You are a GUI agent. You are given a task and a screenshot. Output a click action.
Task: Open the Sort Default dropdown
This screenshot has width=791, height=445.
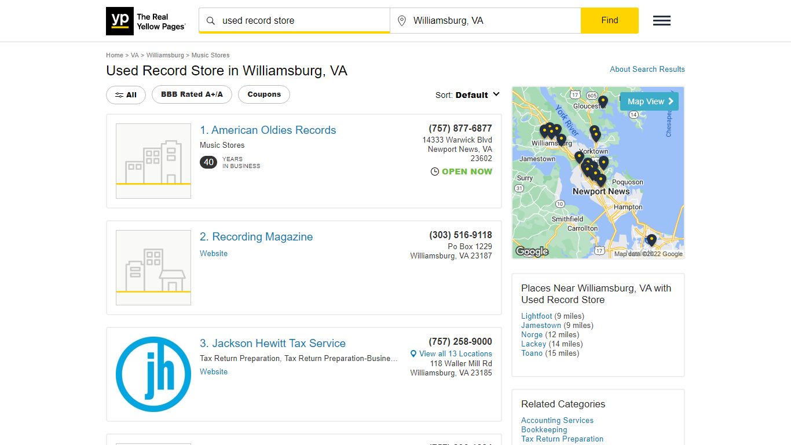467,95
